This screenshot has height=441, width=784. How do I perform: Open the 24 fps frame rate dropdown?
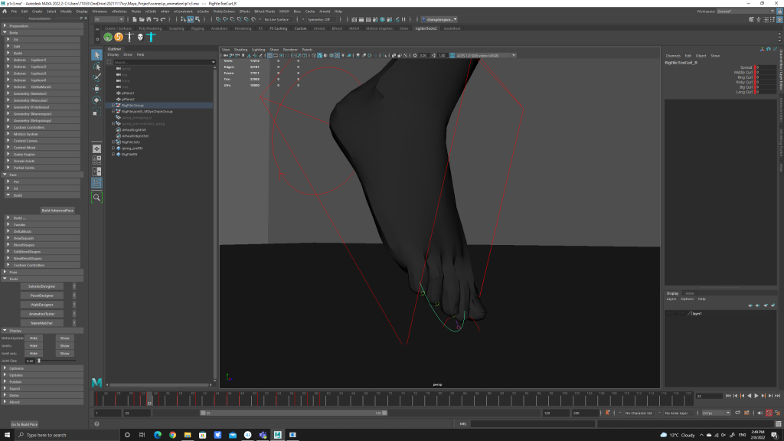click(x=715, y=413)
